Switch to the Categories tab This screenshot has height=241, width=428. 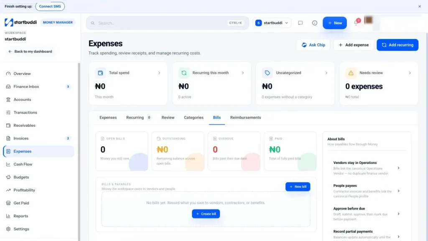[194, 118]
